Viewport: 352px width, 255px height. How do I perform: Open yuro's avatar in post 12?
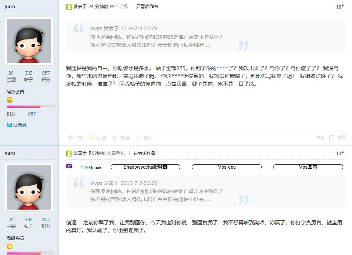(29, 41)
